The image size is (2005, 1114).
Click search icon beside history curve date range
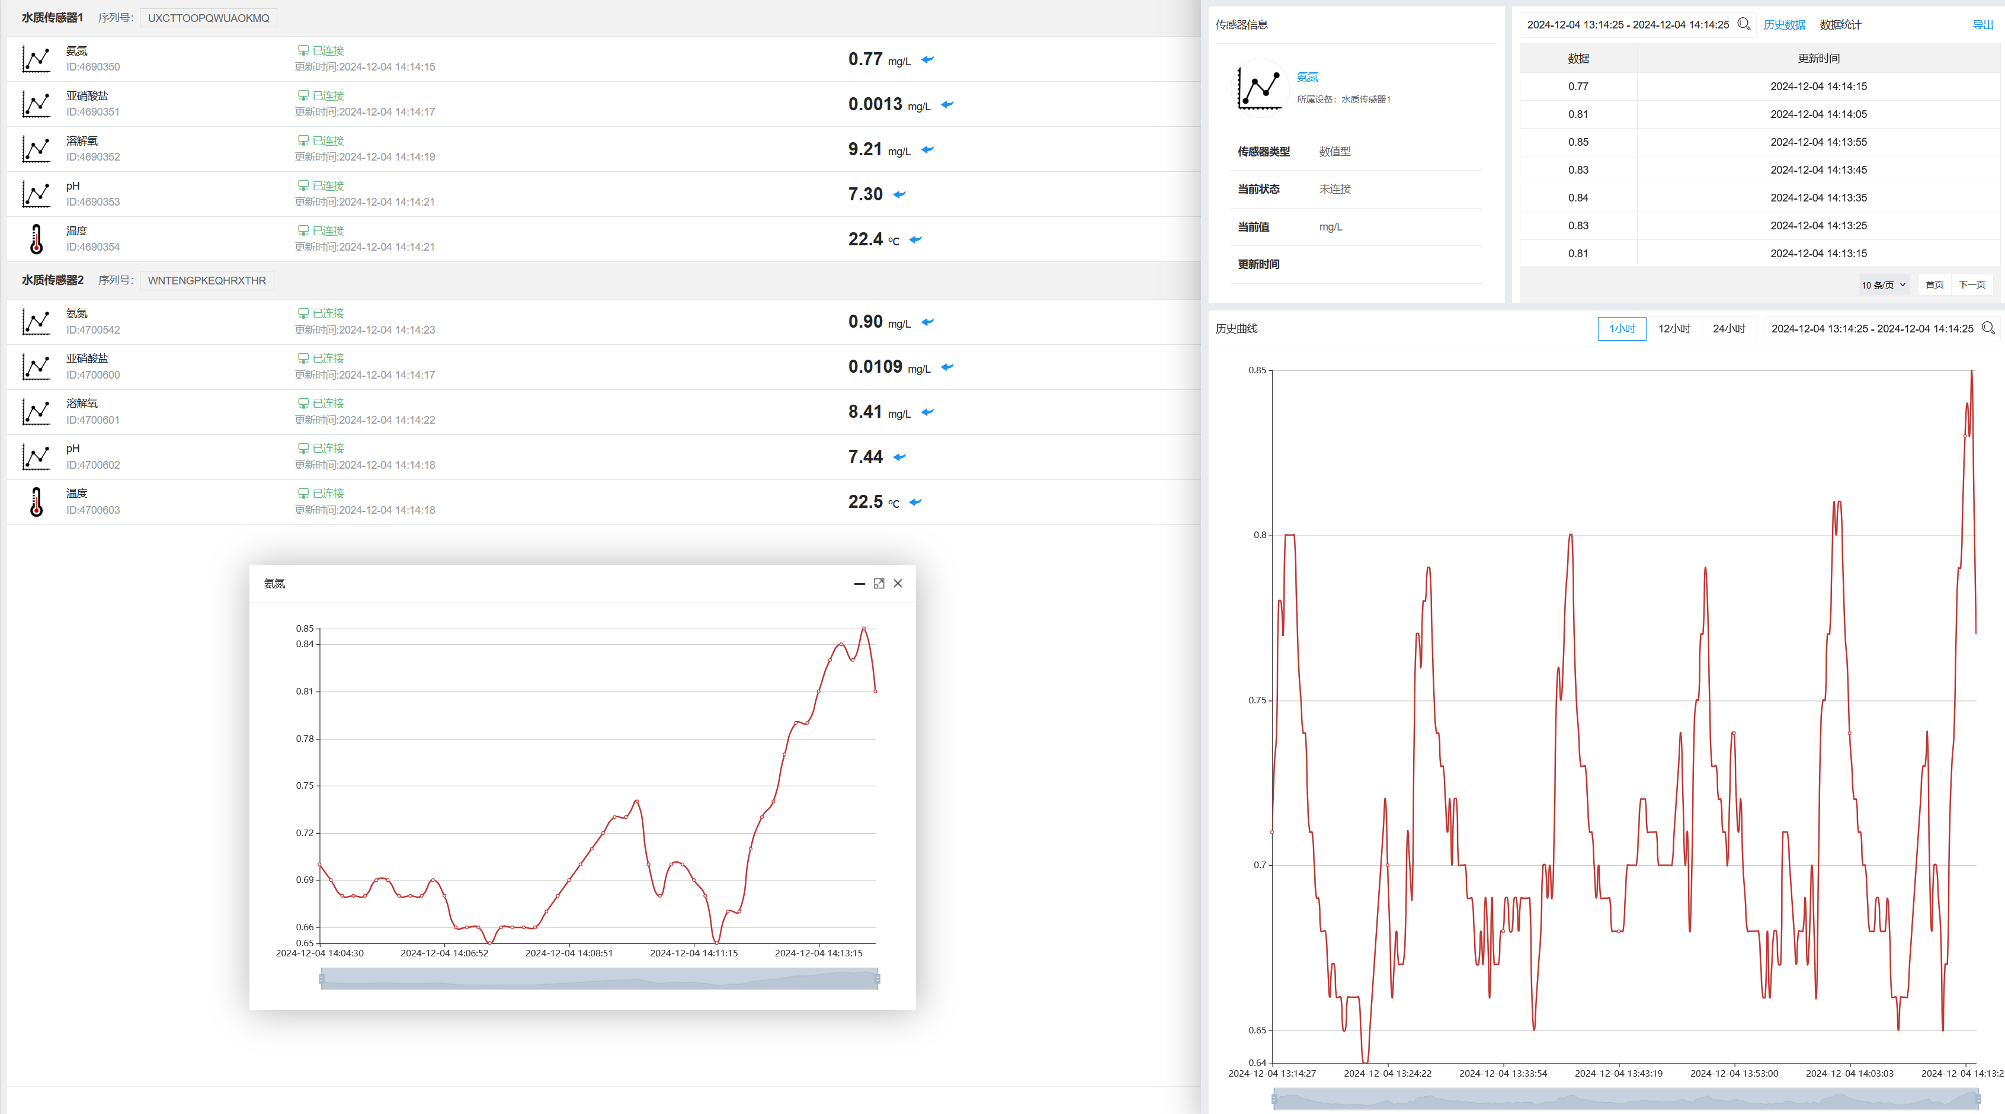pos(1988,328)
